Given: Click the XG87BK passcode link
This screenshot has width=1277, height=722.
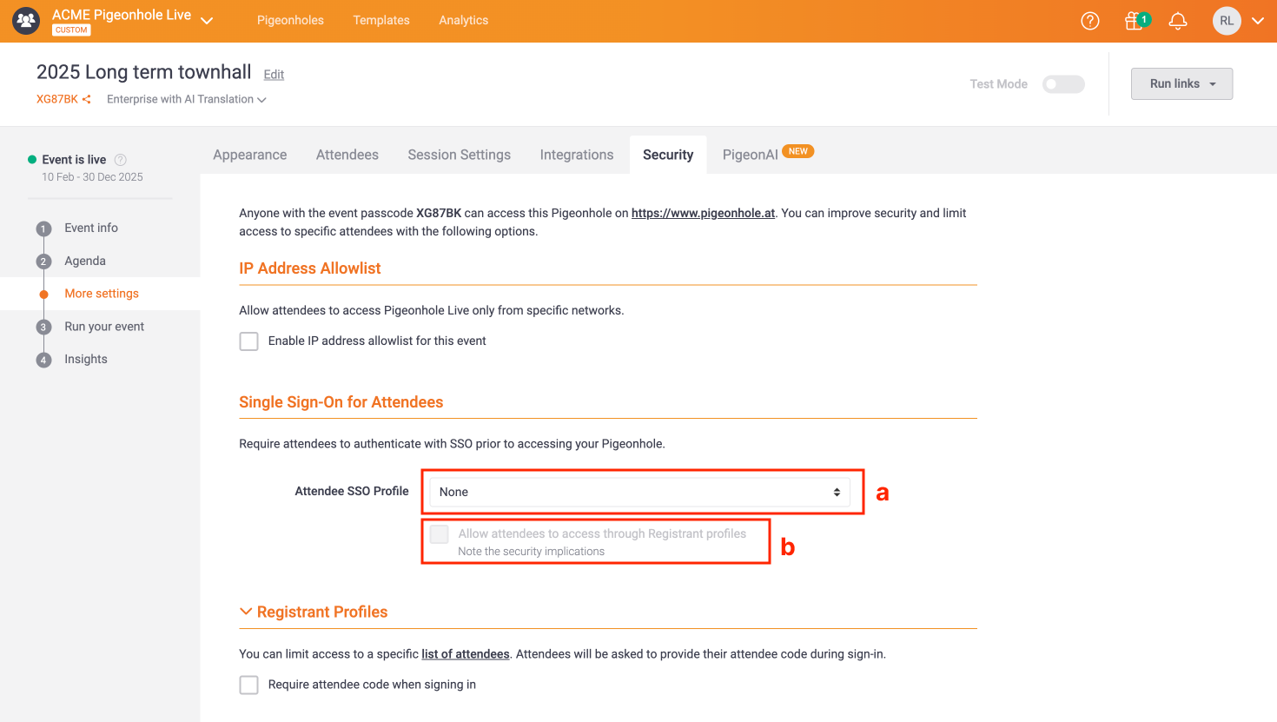Looking at the screenshot, I should [x=57, y=99].
